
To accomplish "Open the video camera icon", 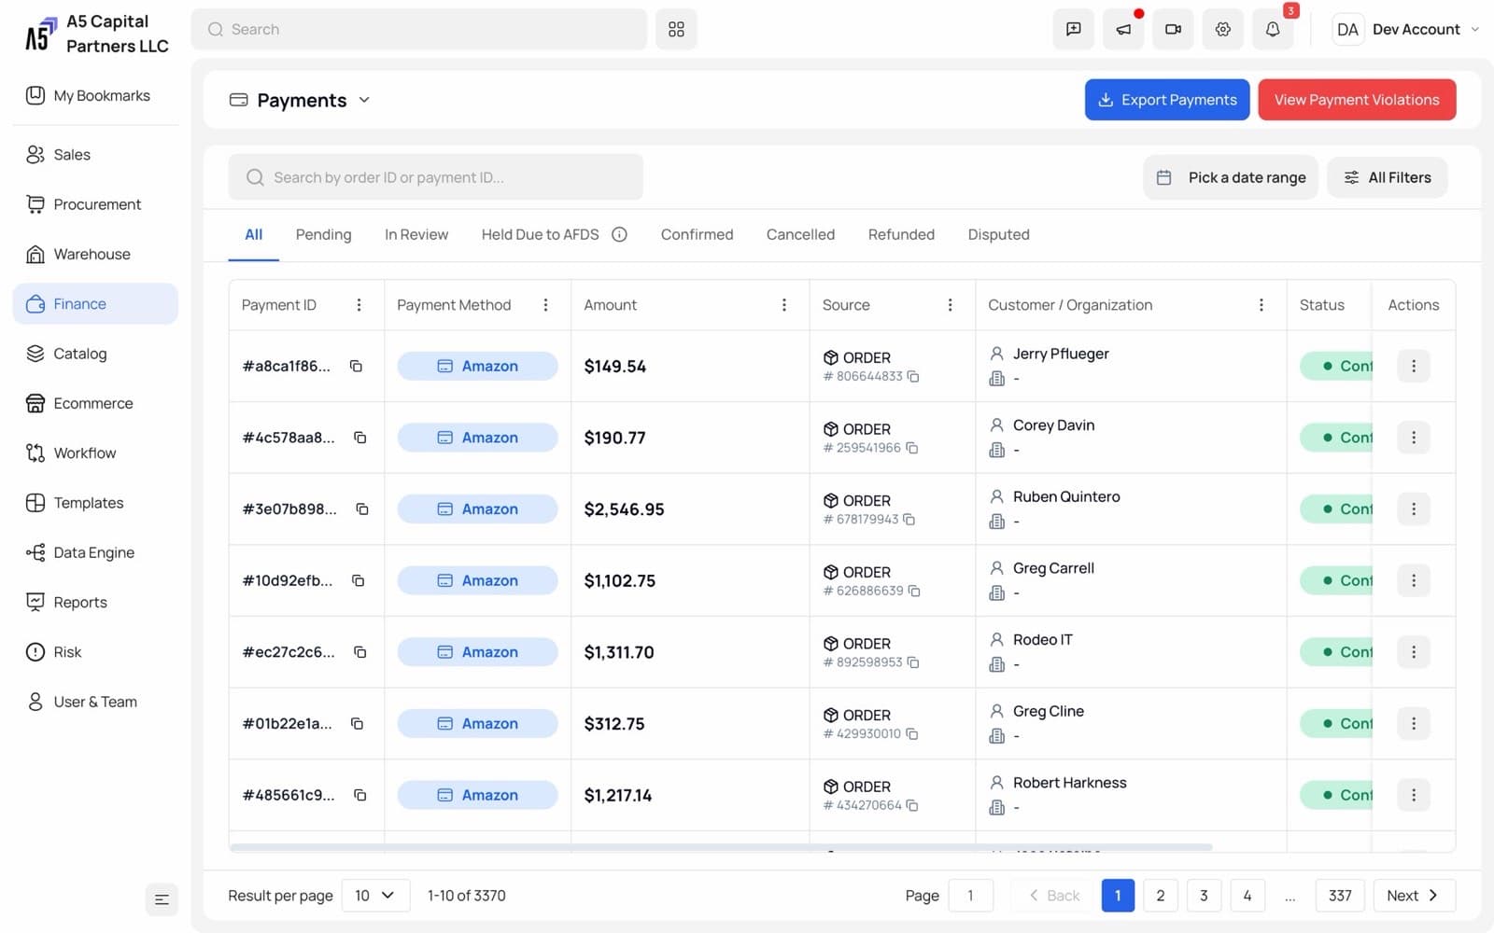I will (x=1173, y=30).
